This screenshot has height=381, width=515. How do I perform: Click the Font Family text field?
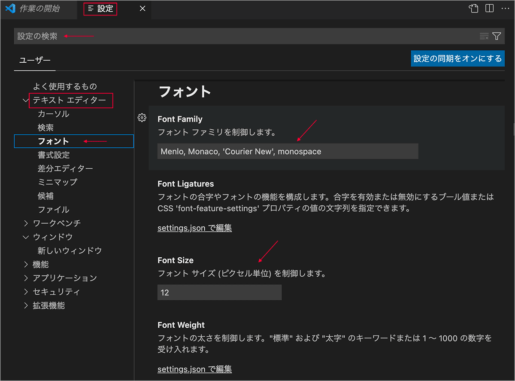tap(288, 151)
